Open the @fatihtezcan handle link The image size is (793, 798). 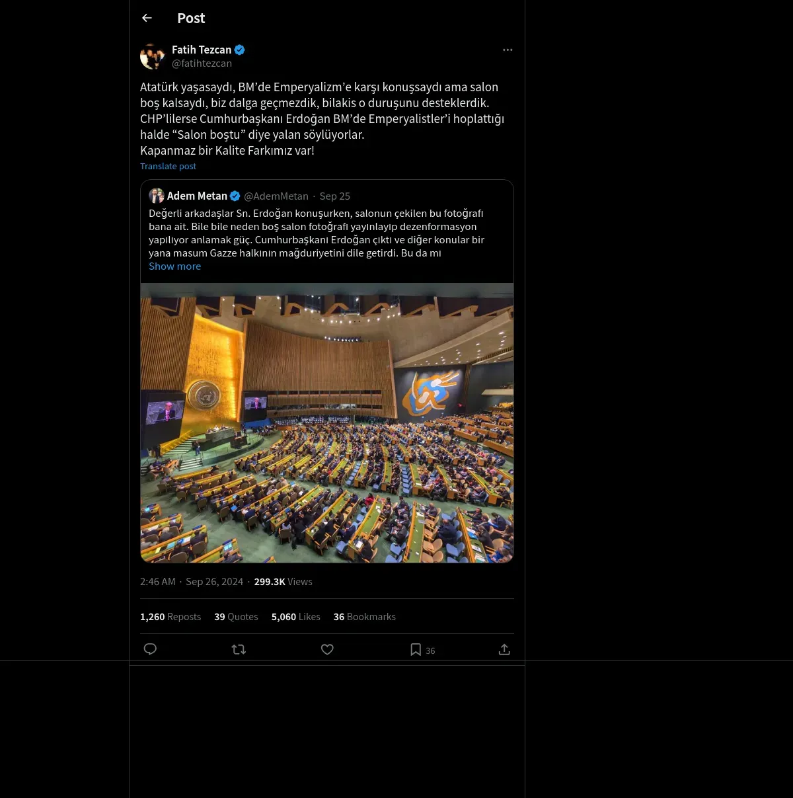pyautogui.click(x=202, y=63)
